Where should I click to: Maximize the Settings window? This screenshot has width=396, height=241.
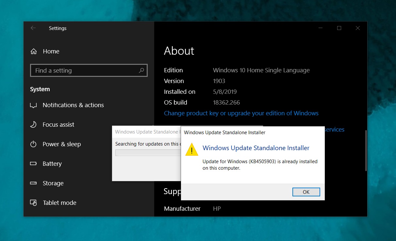339,28
